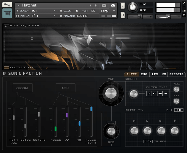Go to previous instrument preset arrow

tap(90, 6)
